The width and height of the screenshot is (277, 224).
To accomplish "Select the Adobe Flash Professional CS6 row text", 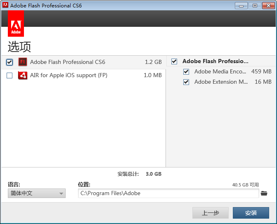I will (67, 62).
